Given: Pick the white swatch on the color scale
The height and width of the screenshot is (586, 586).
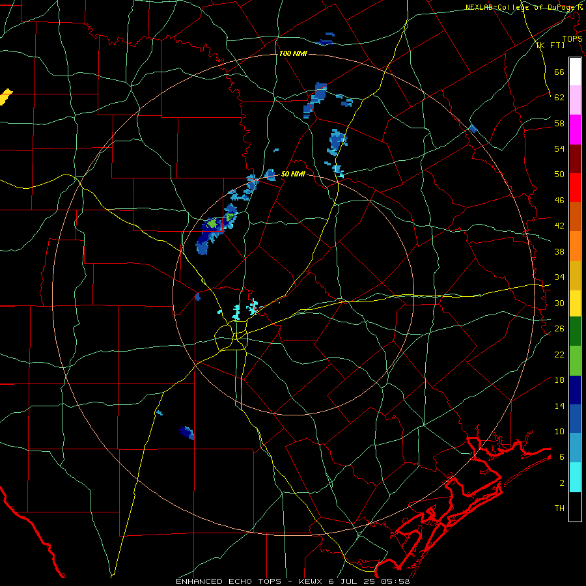Looking at the screenshot, I should coord(575,72).
